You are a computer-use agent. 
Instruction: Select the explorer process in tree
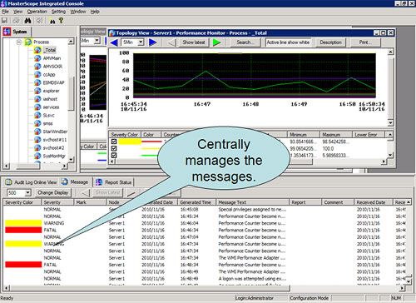(51, 91)
